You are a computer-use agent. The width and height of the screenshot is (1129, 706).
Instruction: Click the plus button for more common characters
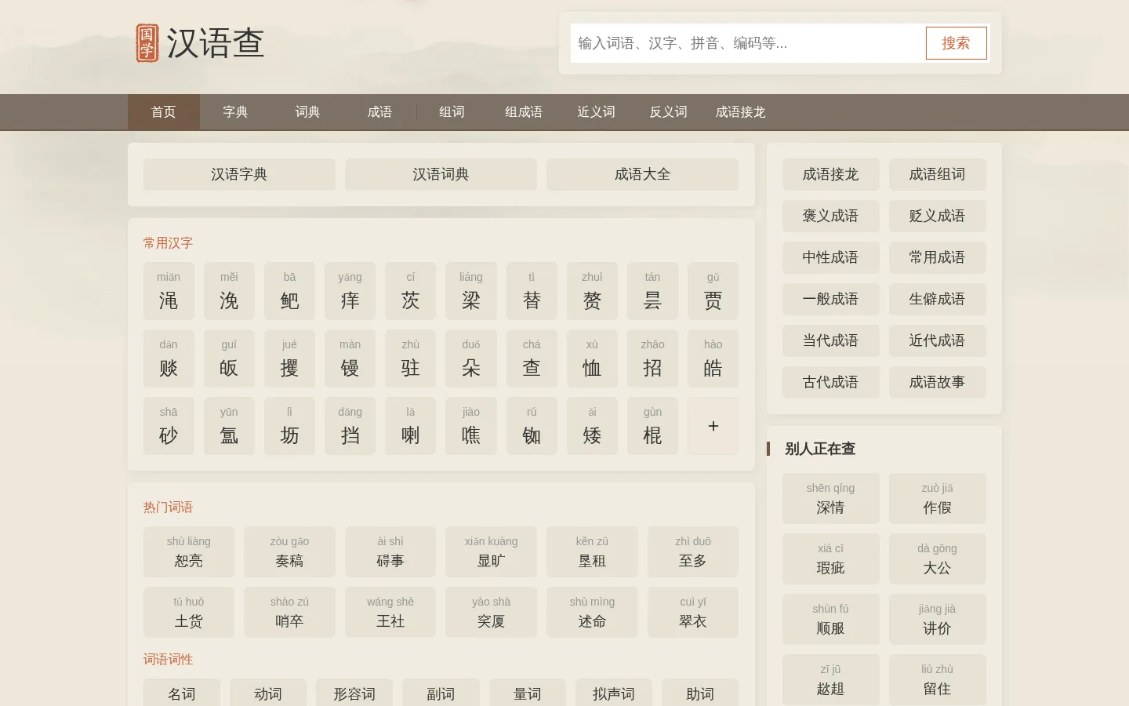pyautogui.click(x=713, y=426)
